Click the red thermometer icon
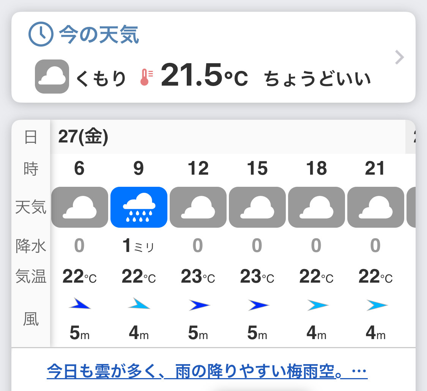The height and width of the screenshot is (391, 427). [x=147, y=77]
